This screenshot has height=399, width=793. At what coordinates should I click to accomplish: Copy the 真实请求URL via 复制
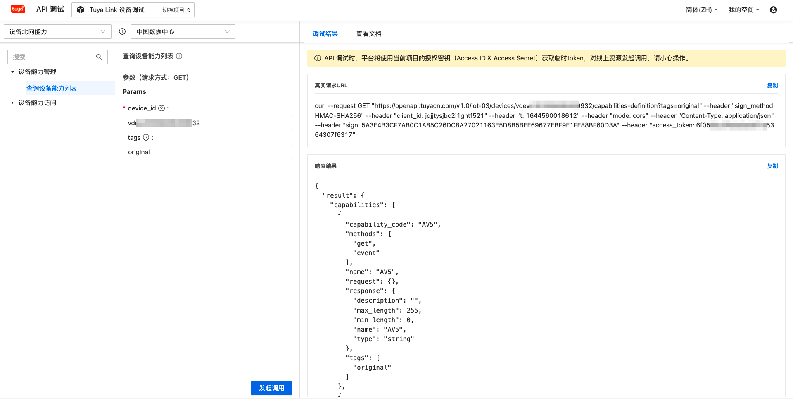pyautogui.click(x=772, y=85)
